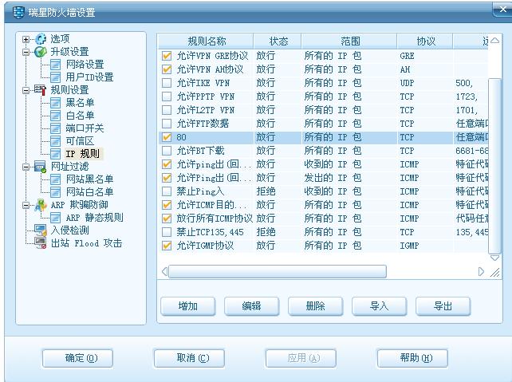
Task: Click the firewall icon in title bar
Action: pos(18,13)
